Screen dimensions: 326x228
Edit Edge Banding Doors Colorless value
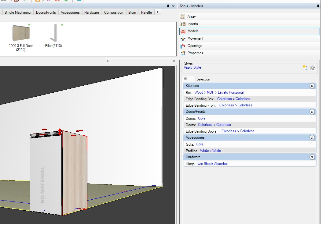click(238, 131)
